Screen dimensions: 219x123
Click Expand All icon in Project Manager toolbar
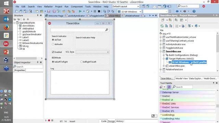pos(166,26)
